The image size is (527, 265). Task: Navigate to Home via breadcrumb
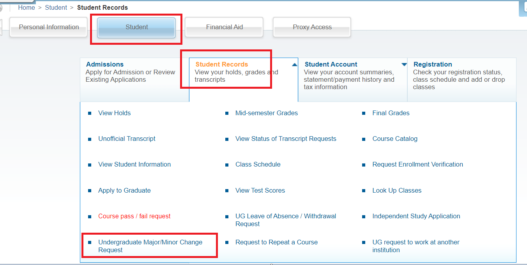tap(26, 7)
